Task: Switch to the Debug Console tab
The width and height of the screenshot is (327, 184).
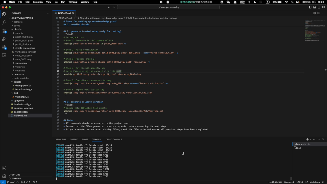Action: pyautogui.click(x=114, y=140)
